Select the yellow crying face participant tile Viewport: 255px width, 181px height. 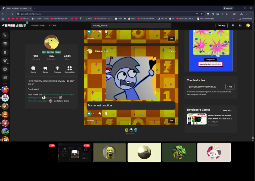tap(110, 152)
